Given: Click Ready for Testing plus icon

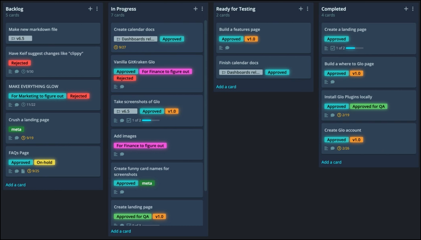Looking at the screenshot, I should tap(301, 9).
